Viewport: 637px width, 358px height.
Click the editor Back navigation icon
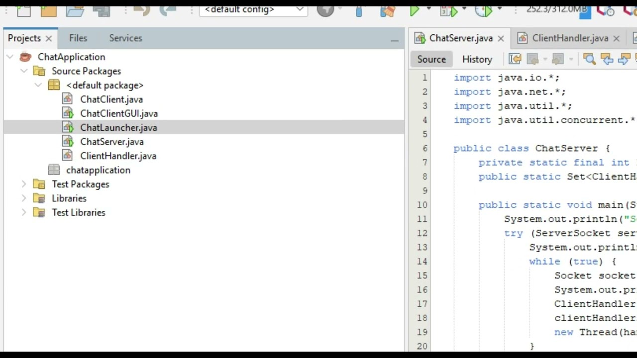point(532,59)
